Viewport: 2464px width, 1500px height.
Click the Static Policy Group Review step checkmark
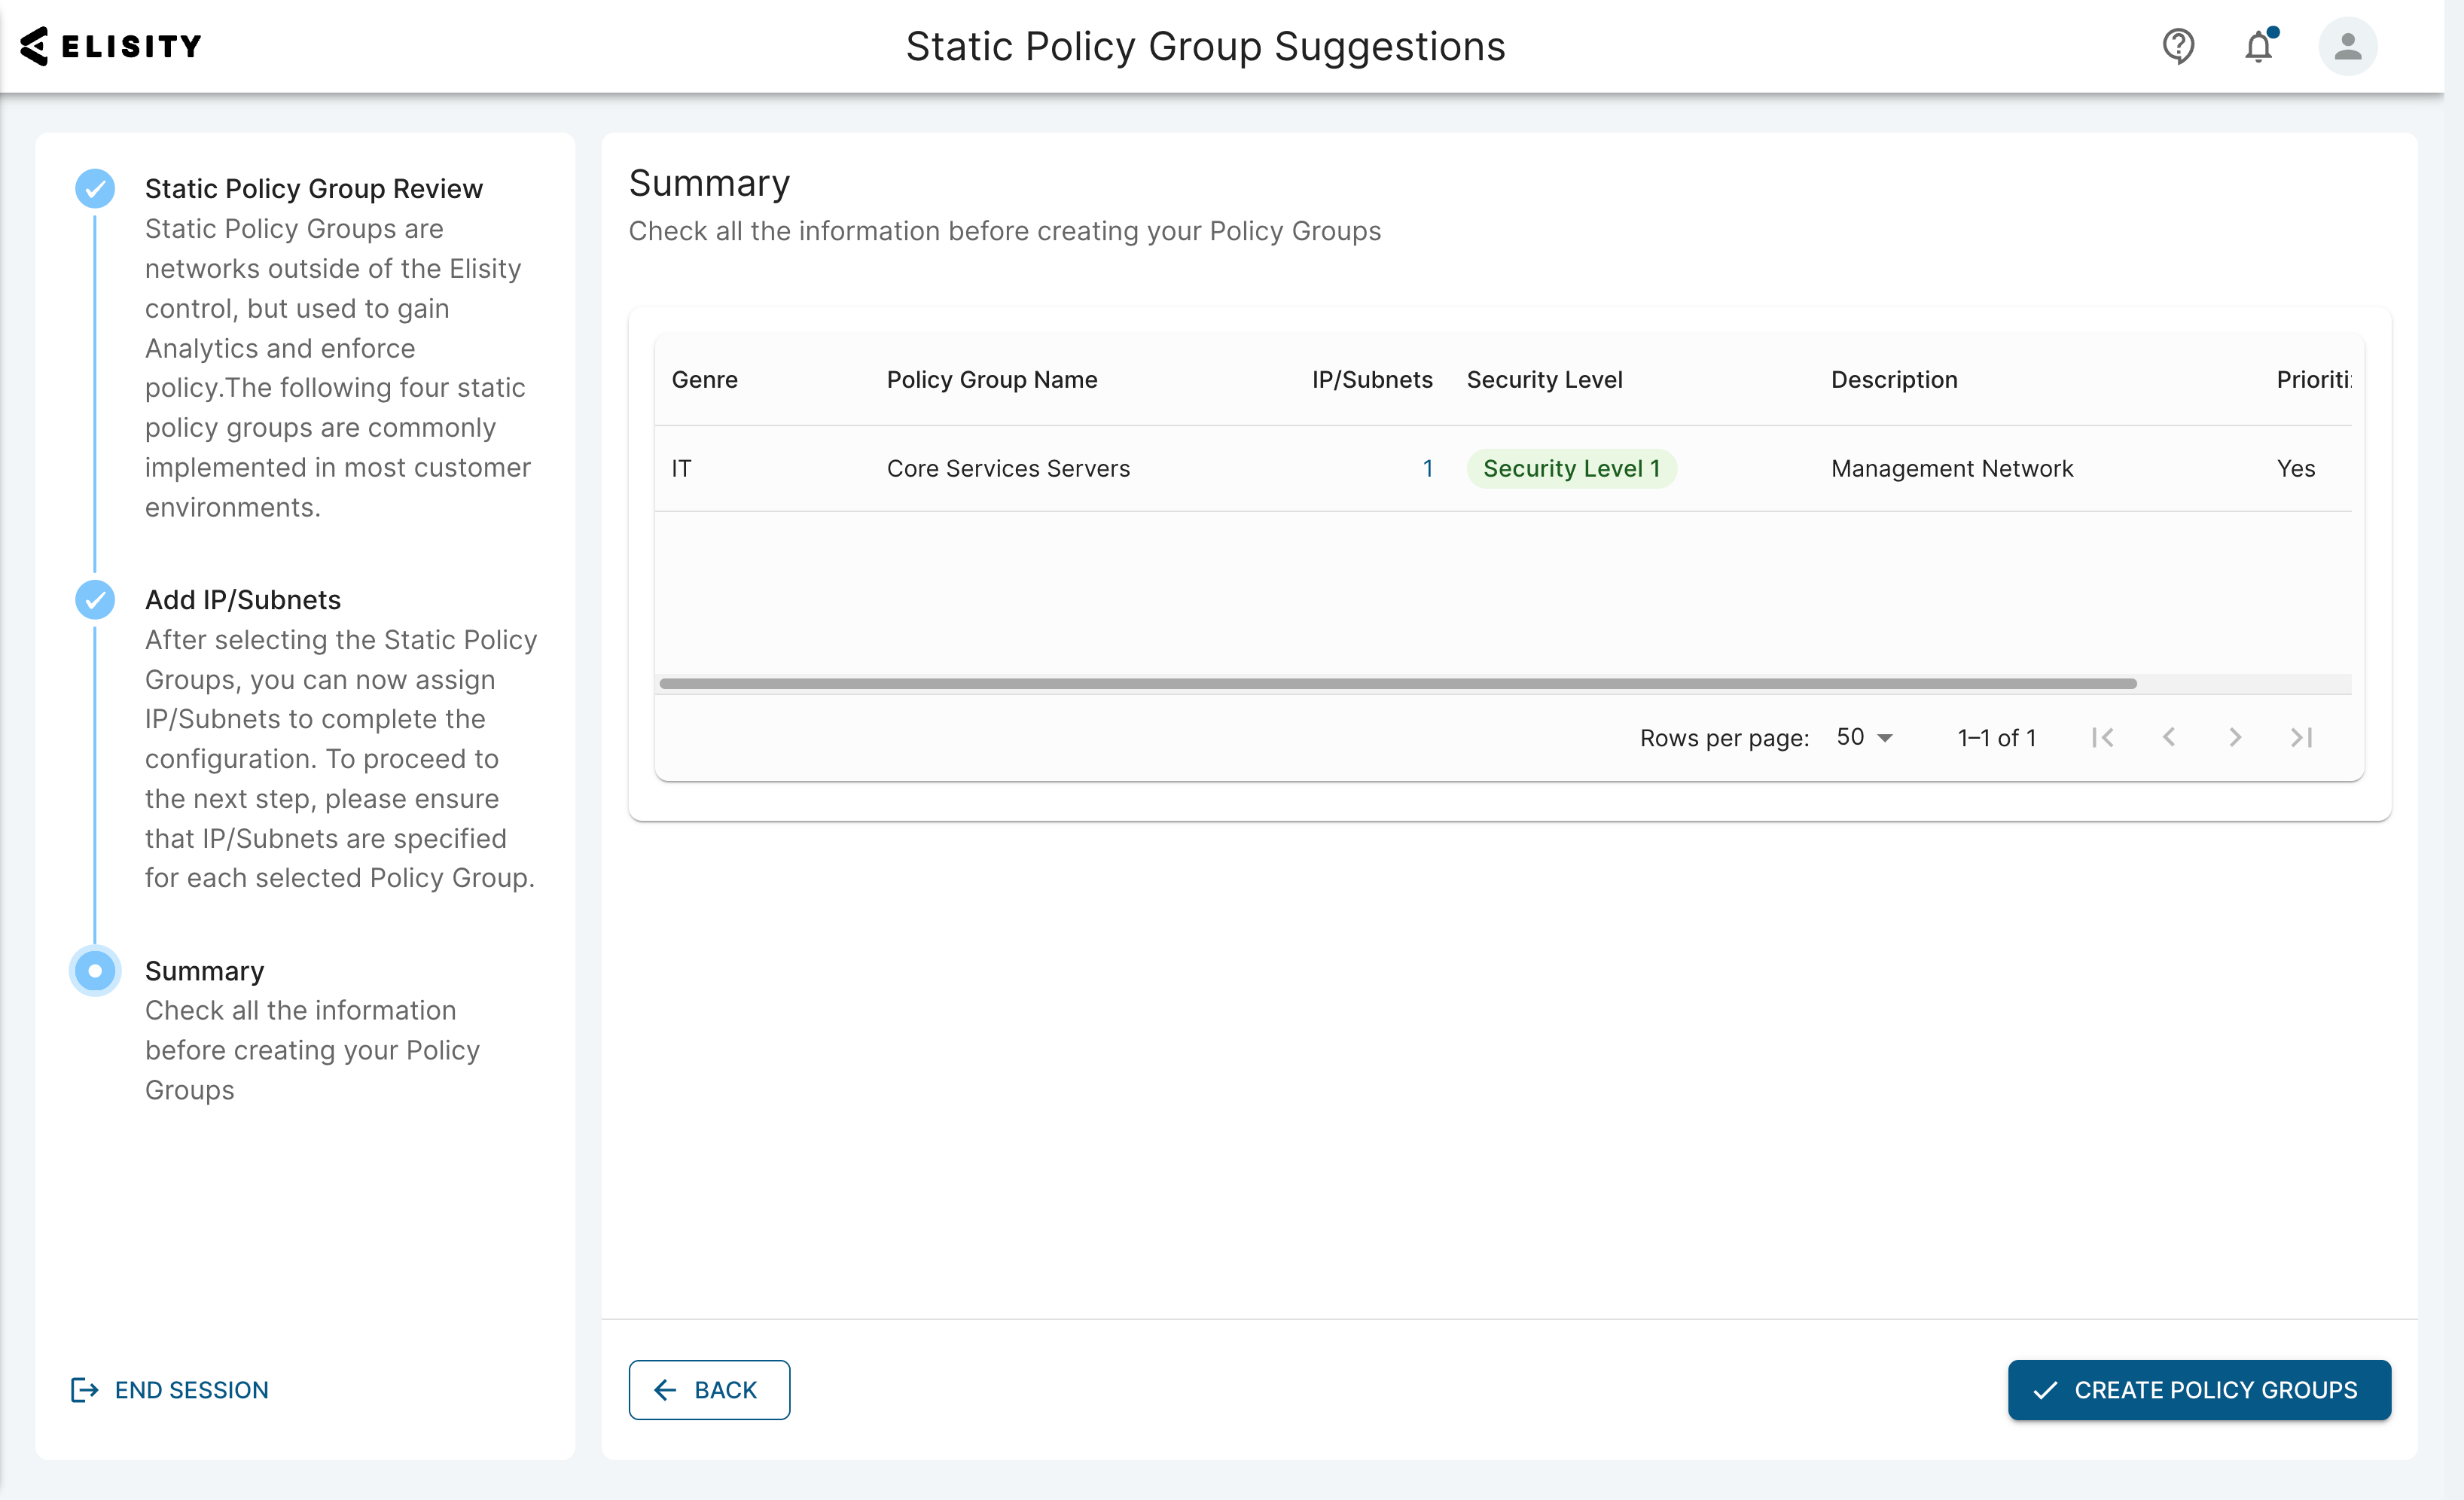pos(95,188)
